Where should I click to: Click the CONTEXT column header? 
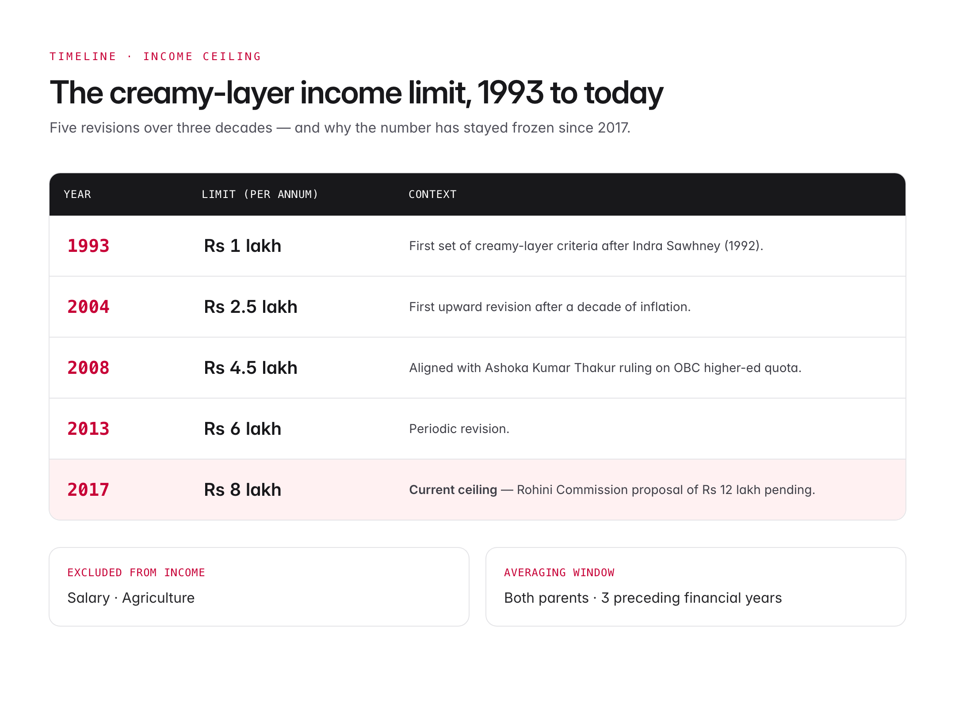[x=432, y=194]
